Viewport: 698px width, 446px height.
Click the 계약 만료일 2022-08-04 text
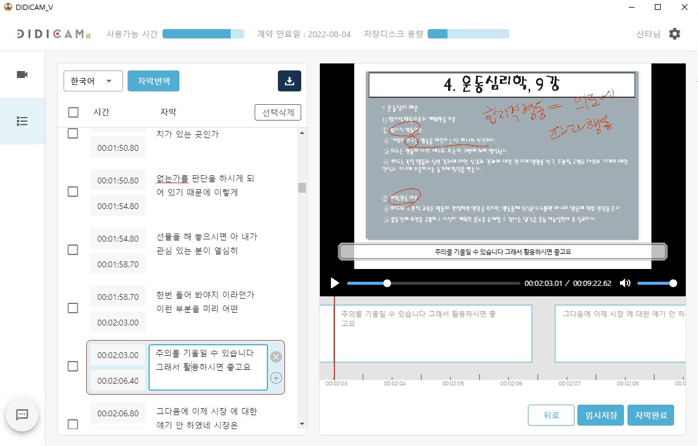pyautogui.click(x=304, y=34)
